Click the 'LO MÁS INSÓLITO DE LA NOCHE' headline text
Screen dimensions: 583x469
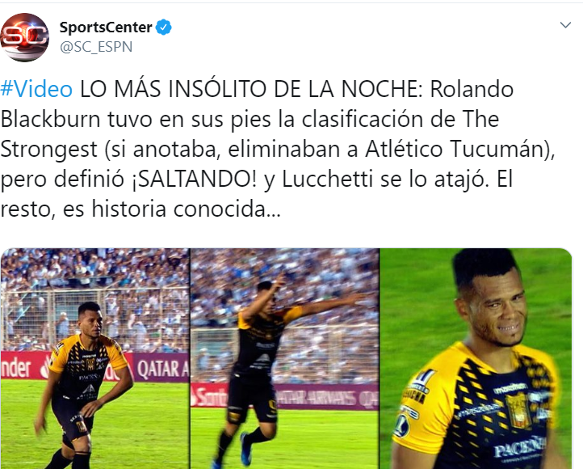(251, 89)
